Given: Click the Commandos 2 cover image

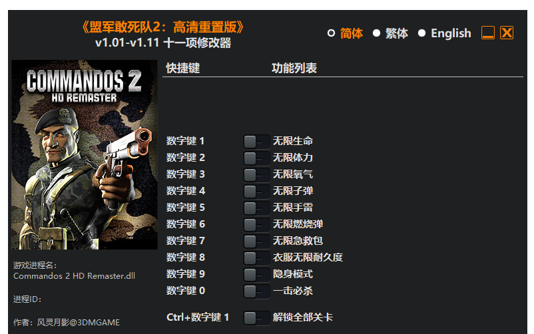Looking at the screenshot, I should [x=85, y=155].
